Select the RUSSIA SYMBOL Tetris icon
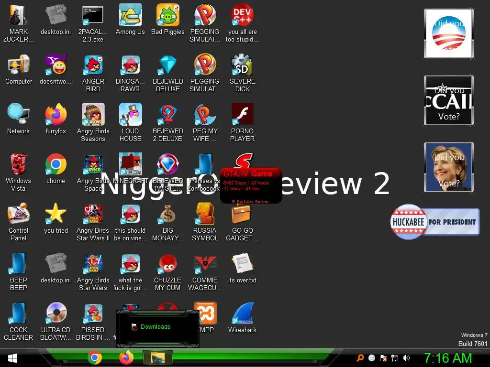Image resolution: width=490 pixels, height=367 pixels. click(205, 222)
